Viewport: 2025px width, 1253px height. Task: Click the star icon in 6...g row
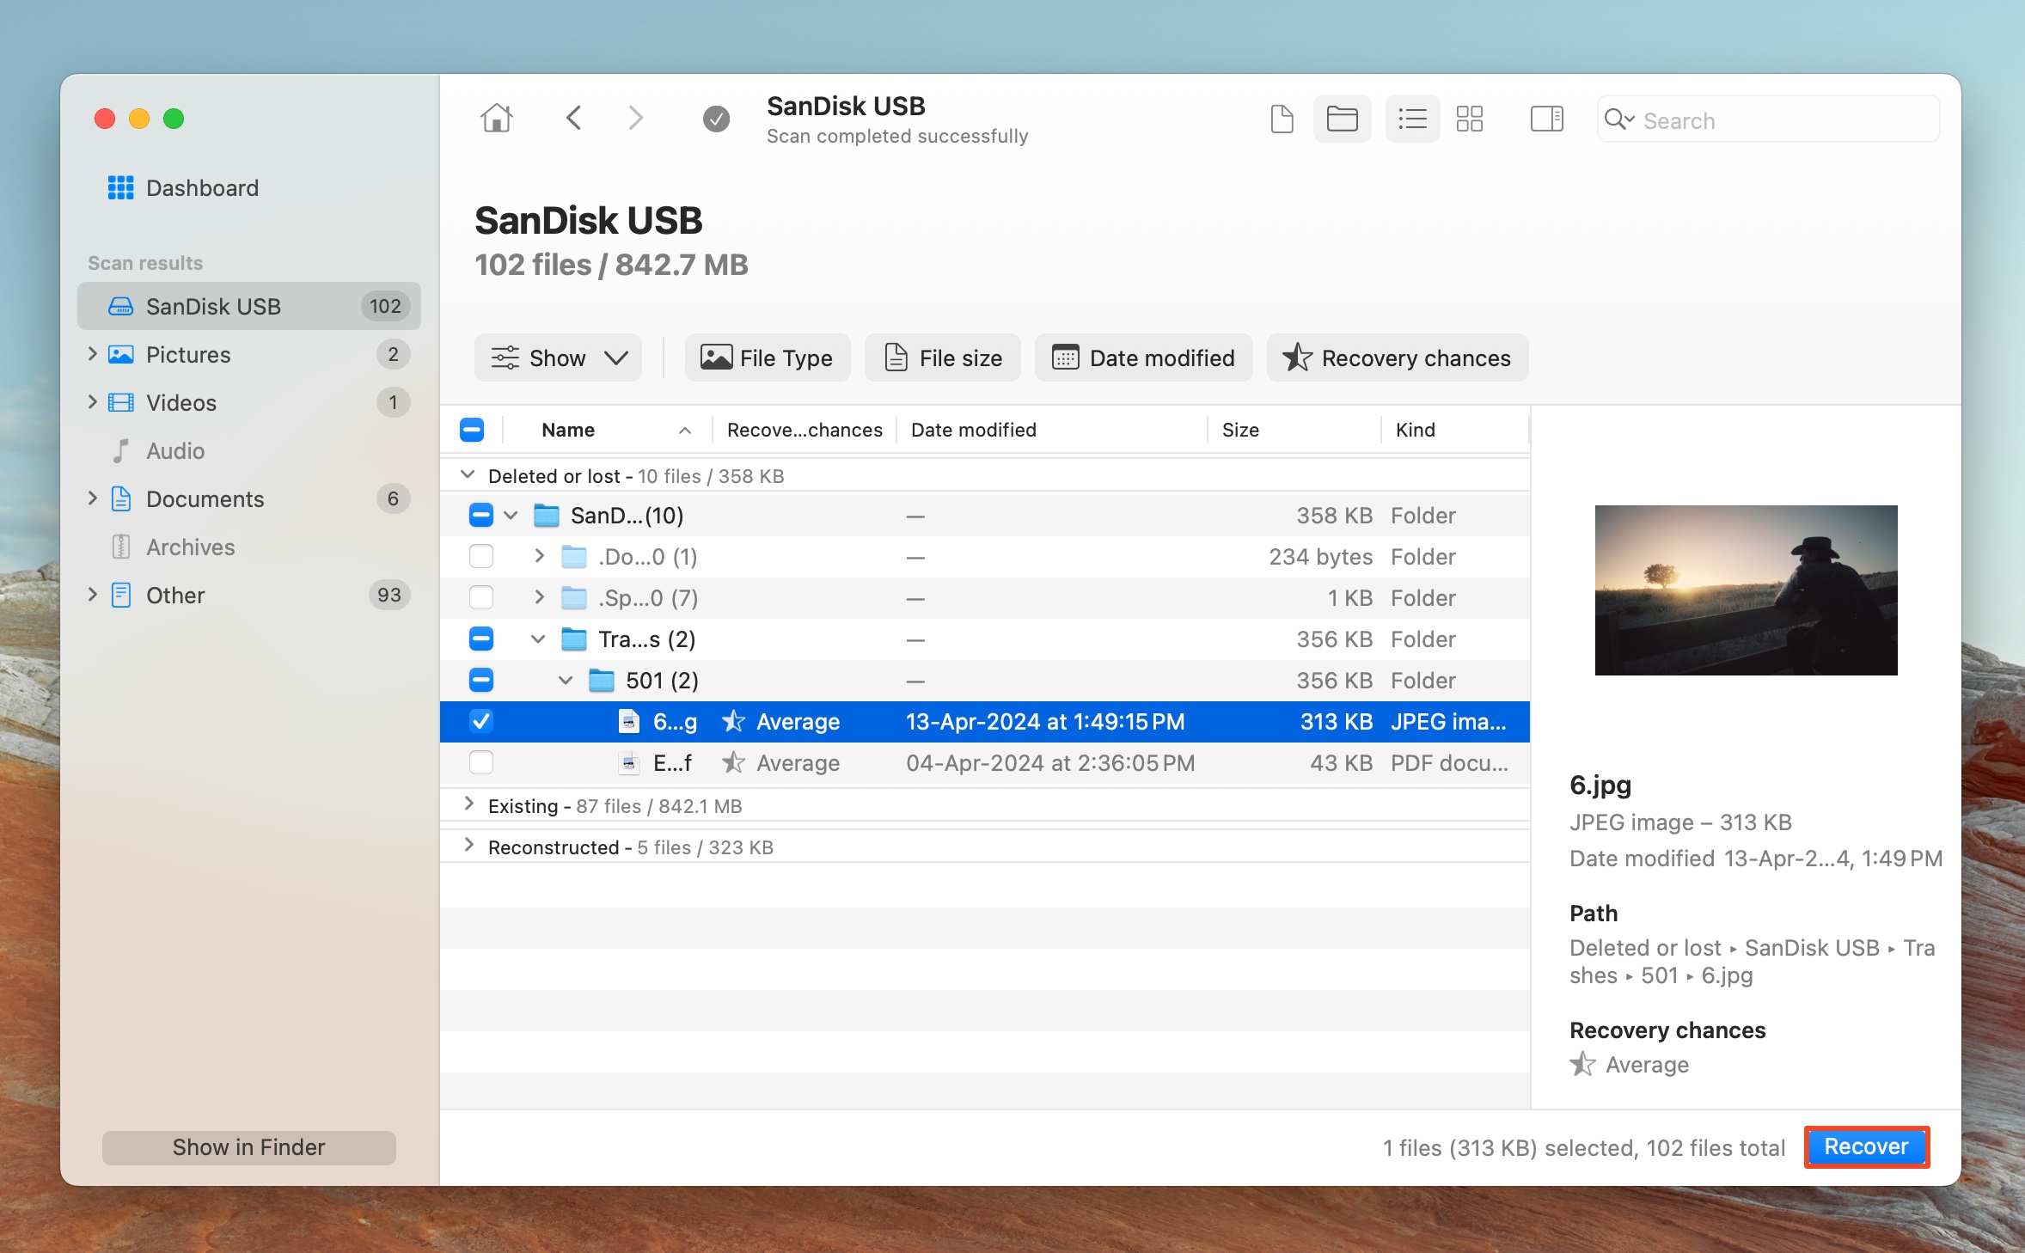coord(733,721)
